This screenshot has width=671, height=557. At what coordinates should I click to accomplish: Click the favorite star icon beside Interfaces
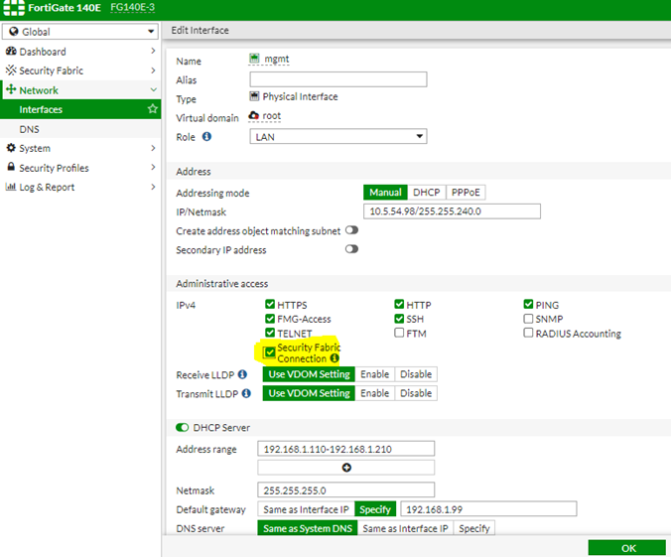152,109
